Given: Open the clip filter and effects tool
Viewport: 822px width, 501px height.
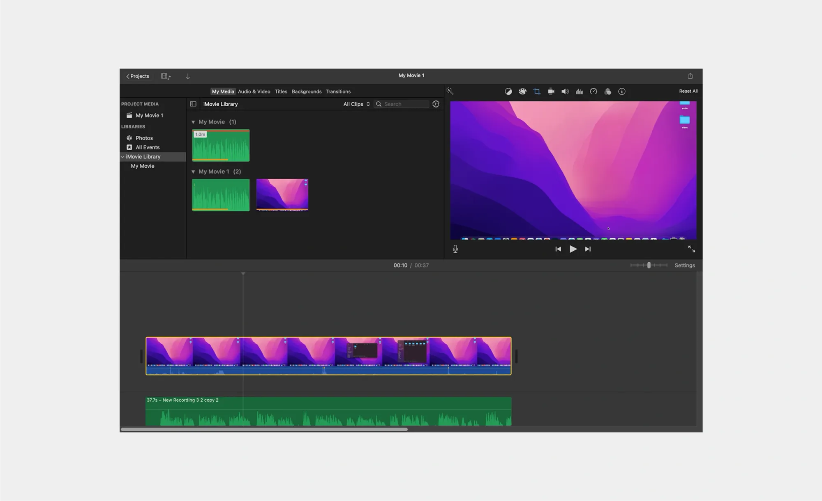Looking at the screenshot, I should click(x=607, y=92).
